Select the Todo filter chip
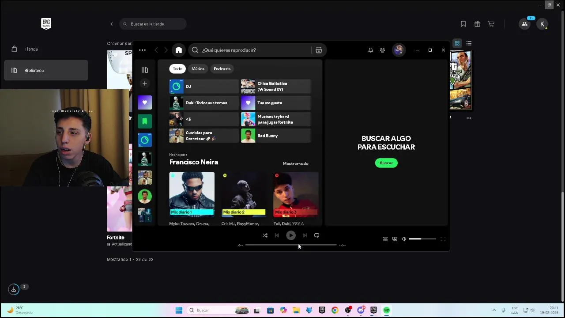This screenshot has height=318, width=565. click(x=177, y=69)
